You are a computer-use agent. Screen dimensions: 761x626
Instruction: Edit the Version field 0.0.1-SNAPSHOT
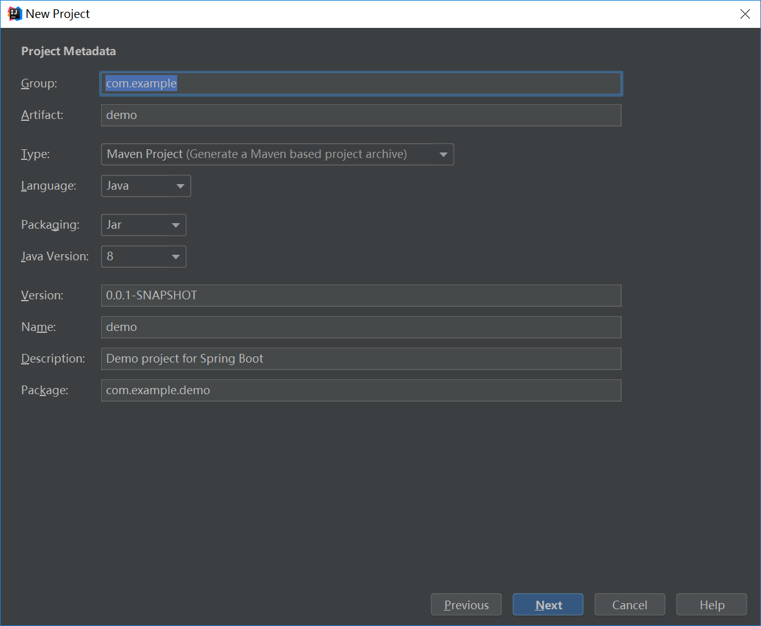[x=361, y=296]
